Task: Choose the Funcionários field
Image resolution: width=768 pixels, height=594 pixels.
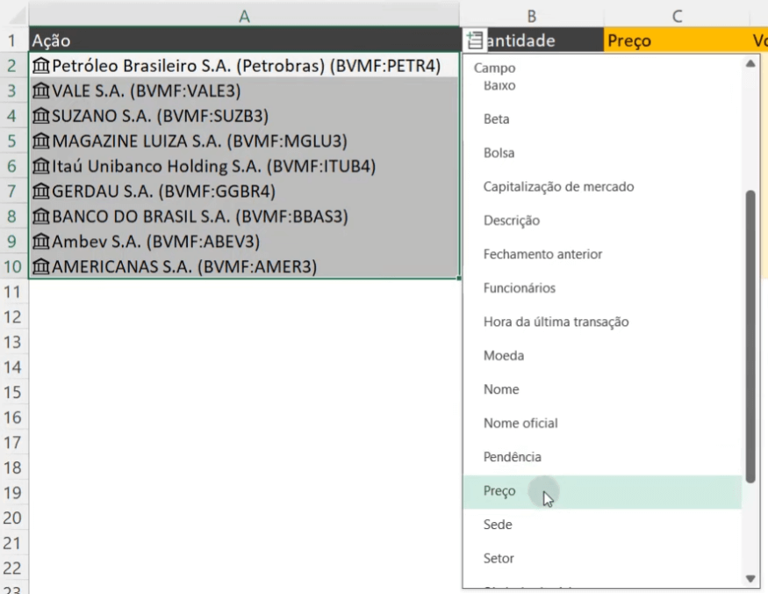Action: coord(602,288)
